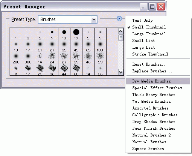192x156 pixels.
Task: Click the brush list scroll down arrow
Action: [121, 72]
